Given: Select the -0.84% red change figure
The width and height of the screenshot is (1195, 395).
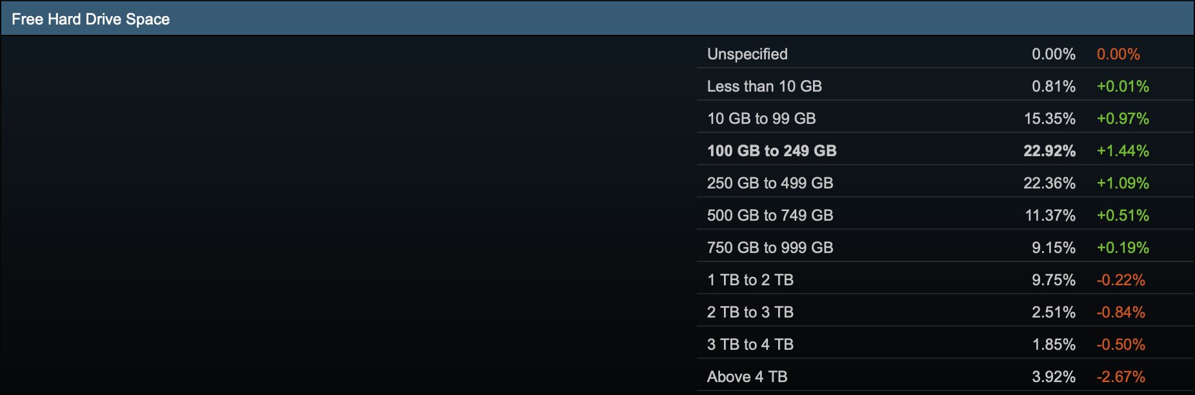Looking at the screenshot, I should (x=1121, y=312).
